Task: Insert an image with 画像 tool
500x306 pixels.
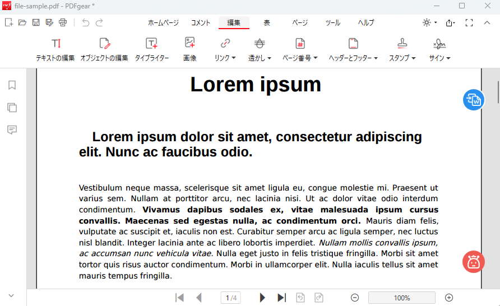Action: (189, 49)
